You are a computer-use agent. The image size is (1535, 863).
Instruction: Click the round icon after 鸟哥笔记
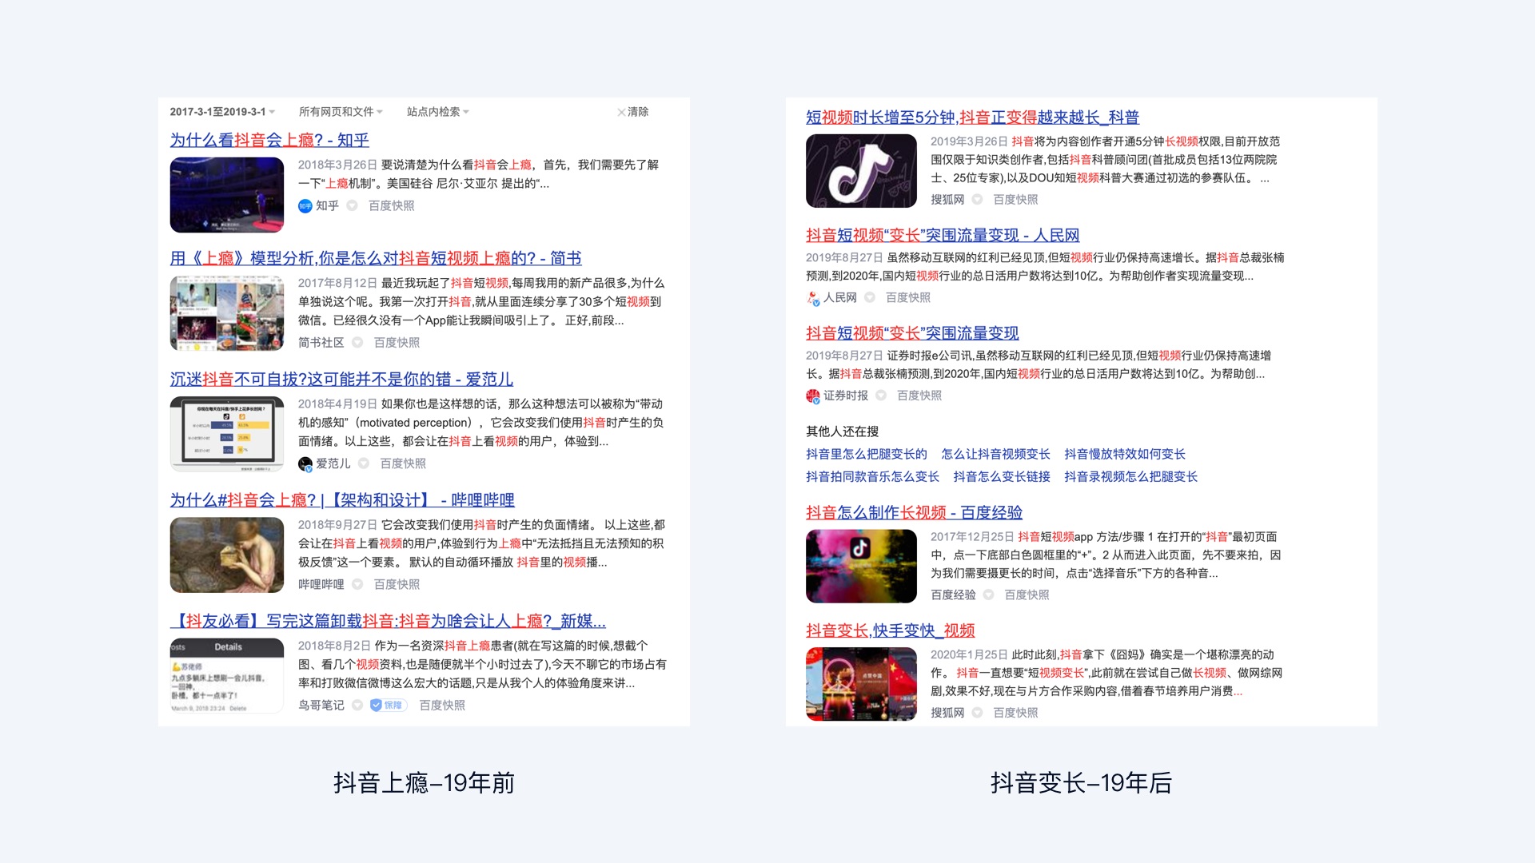coord(357,706)
